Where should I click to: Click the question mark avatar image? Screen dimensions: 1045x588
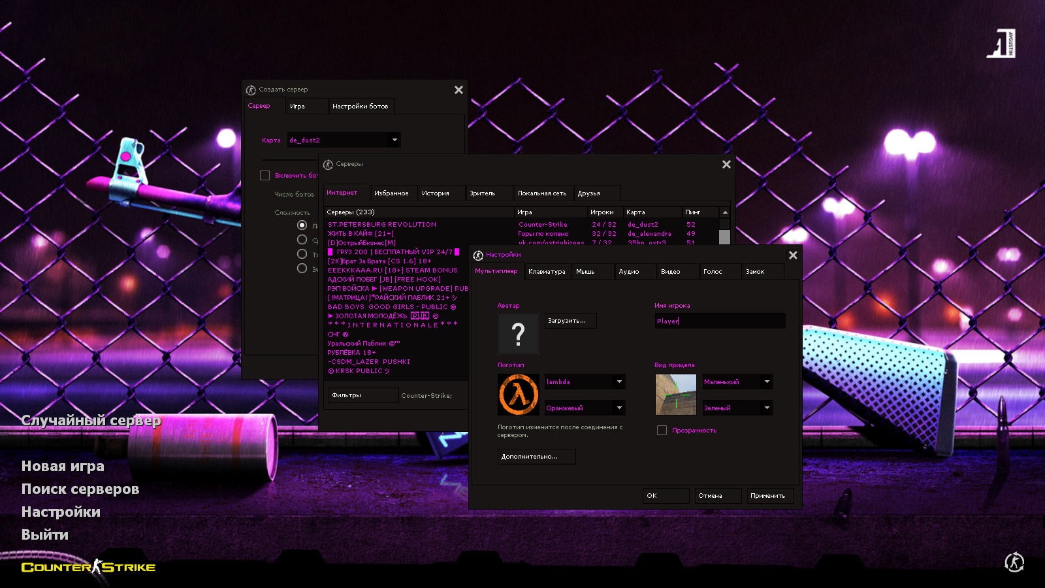pyautogui.click(x=519, y=334)
